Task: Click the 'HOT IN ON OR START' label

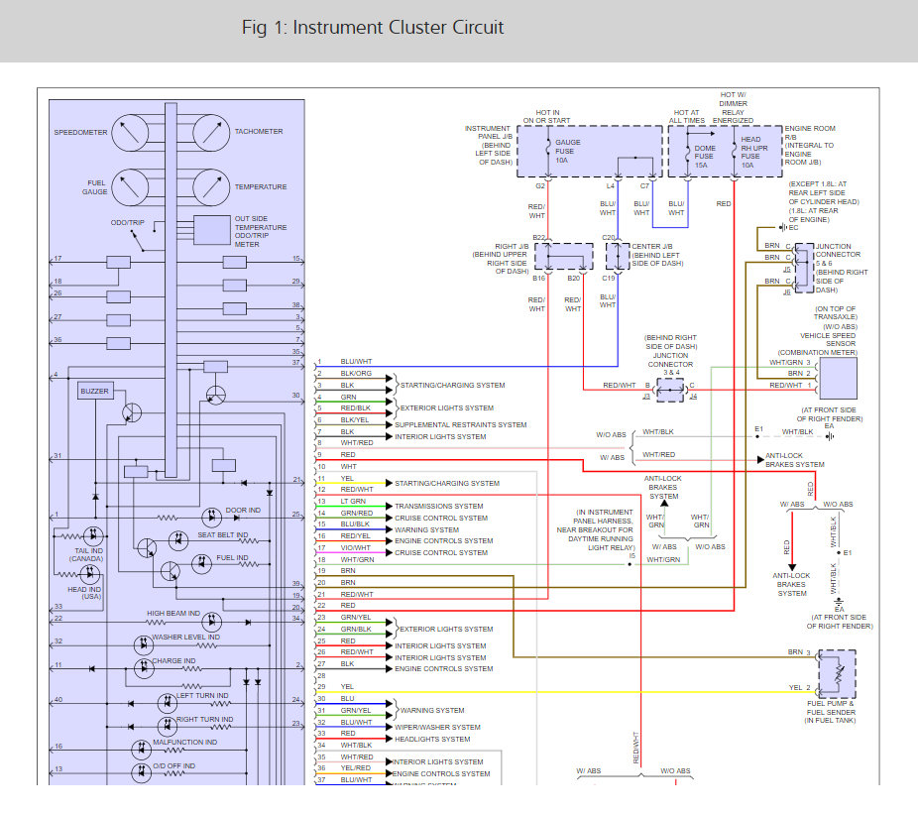Action: (547, 117)
